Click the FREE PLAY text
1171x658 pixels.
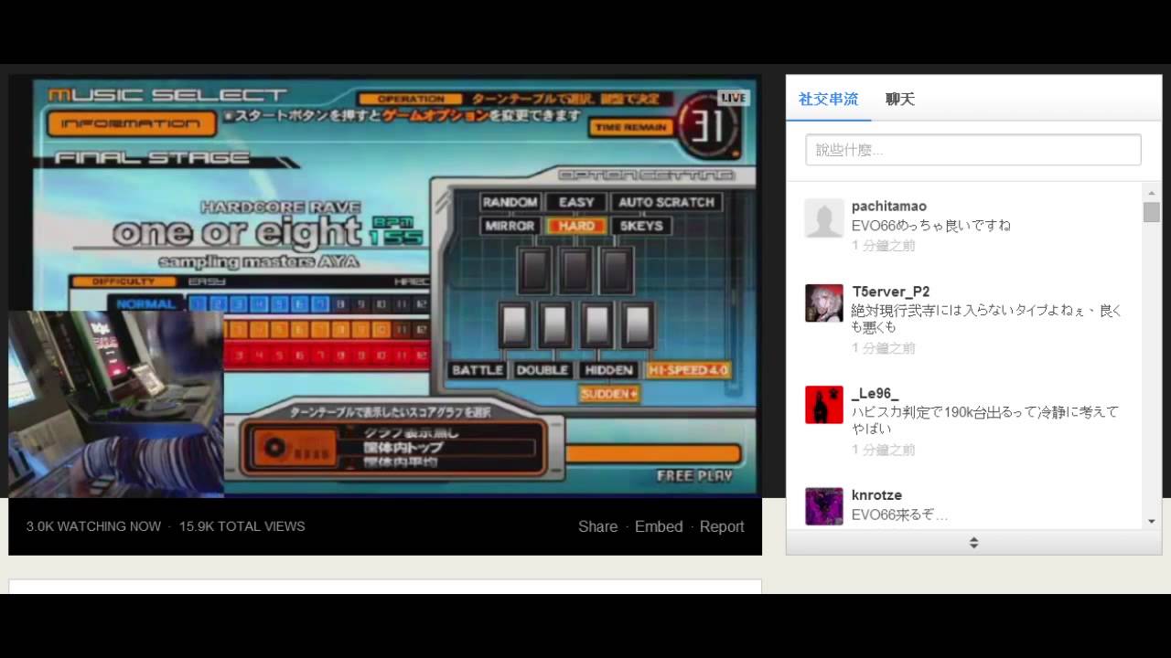[694, 475]
